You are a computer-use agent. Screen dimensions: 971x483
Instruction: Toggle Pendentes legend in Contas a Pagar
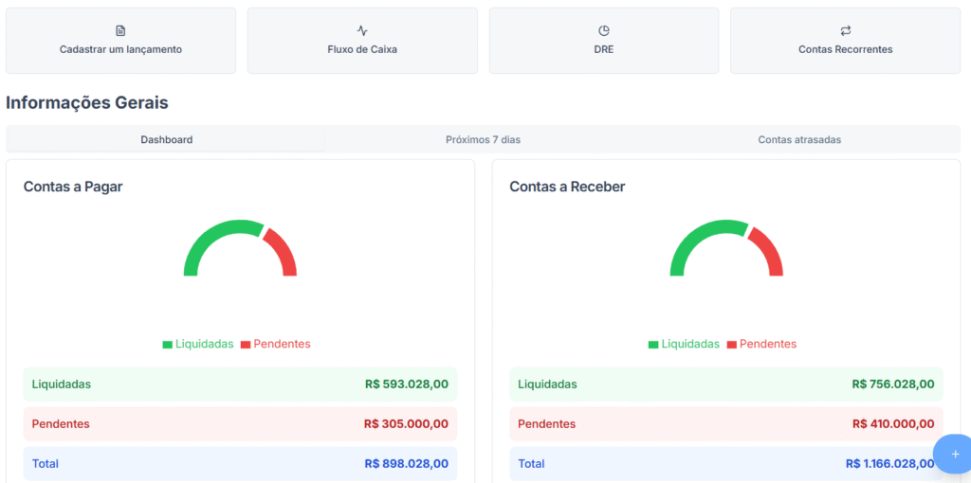276,344
